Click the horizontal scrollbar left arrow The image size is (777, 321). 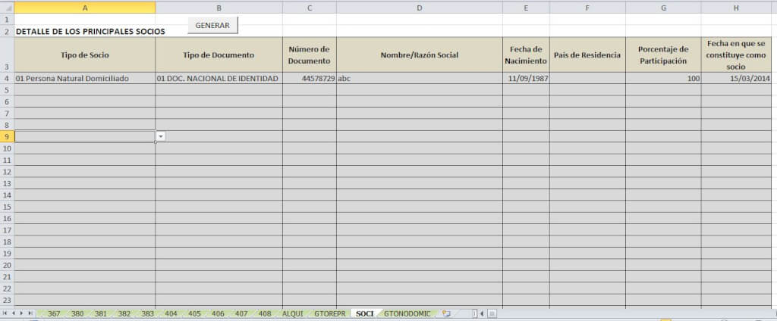[482, 313]
